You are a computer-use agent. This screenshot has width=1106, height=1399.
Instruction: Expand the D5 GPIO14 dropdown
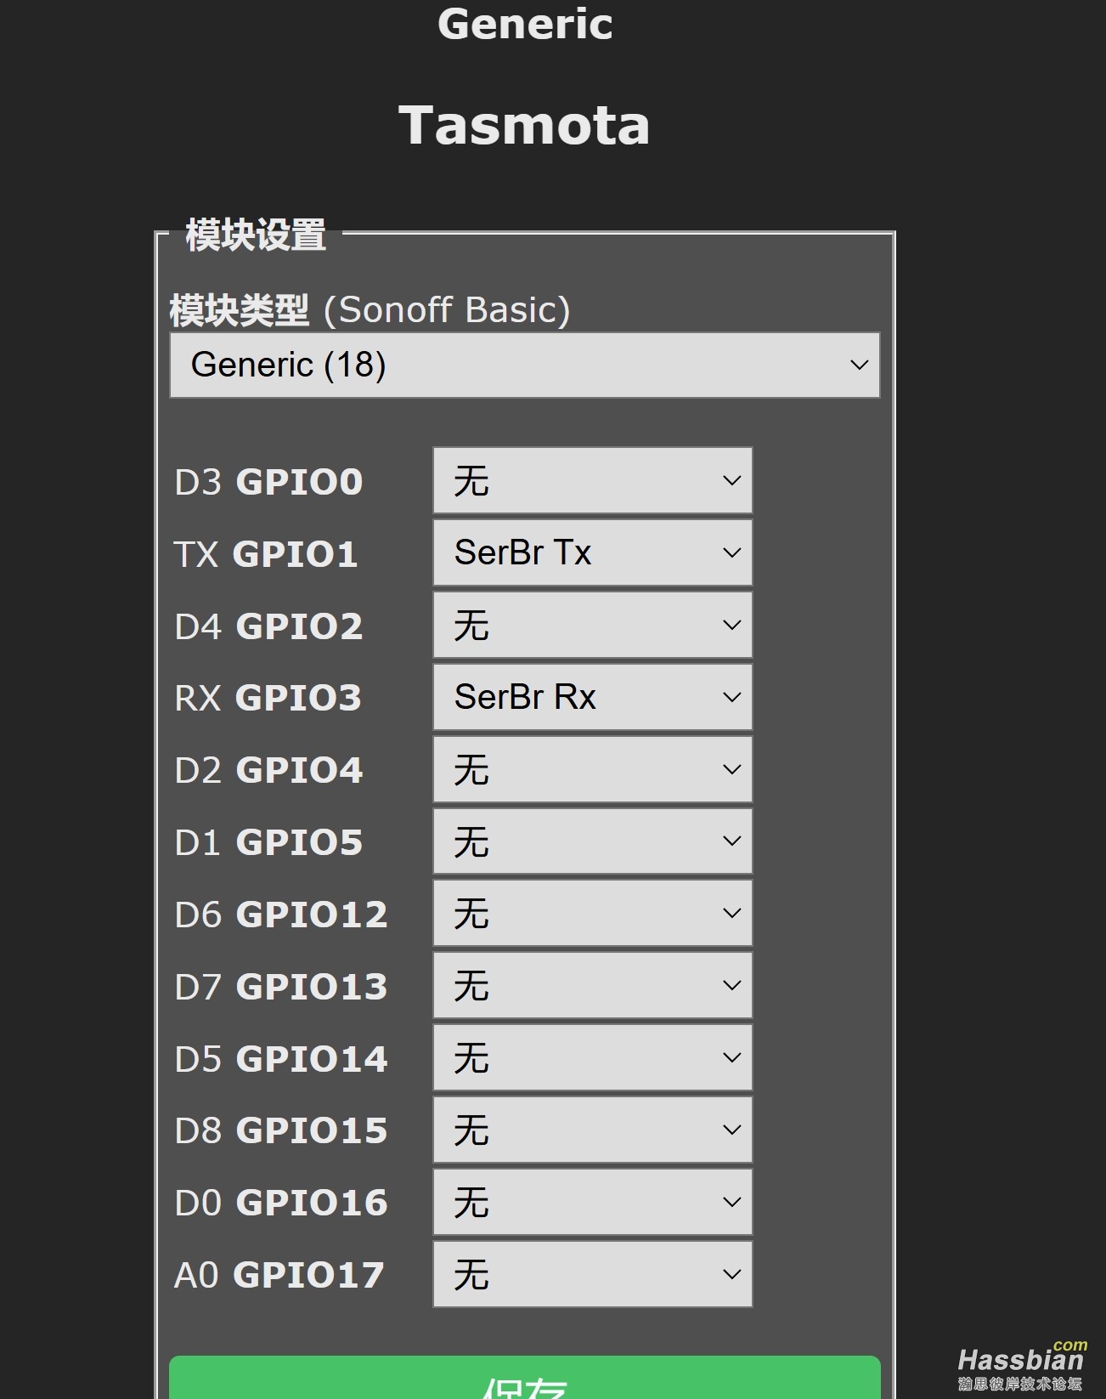592,1058
